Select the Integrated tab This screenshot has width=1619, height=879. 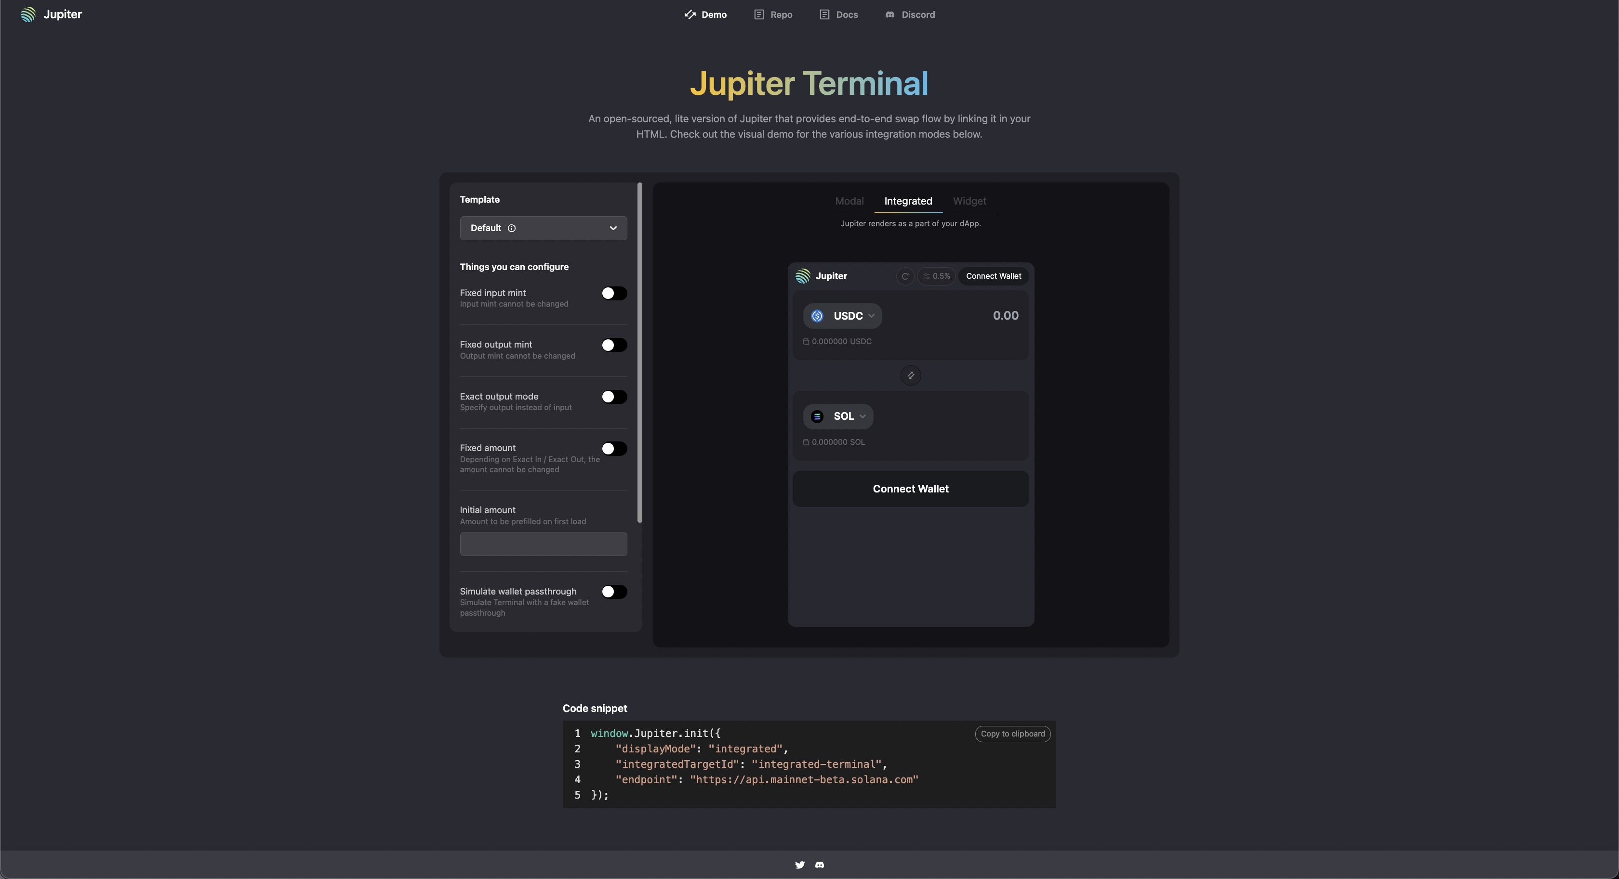coord(908,201)
